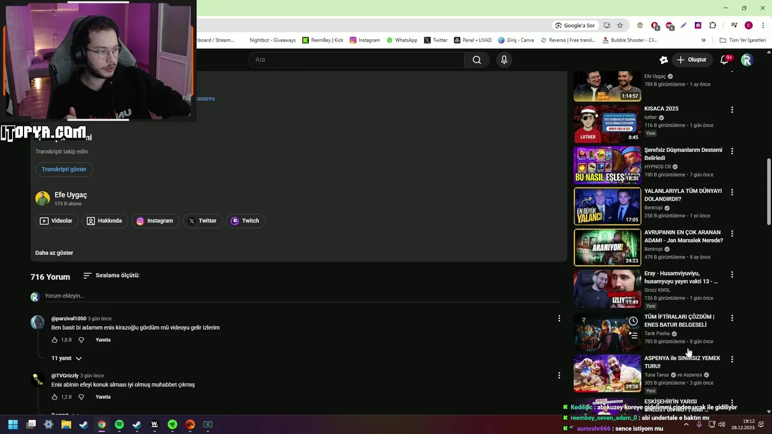Open File Explorer from taskbar

tap(66, 424)
